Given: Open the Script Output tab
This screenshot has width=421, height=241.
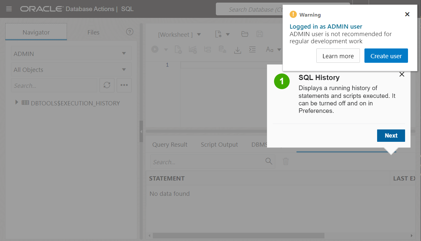Looking at the screenshot, I should pyautogui.click(x=219, y=145).
